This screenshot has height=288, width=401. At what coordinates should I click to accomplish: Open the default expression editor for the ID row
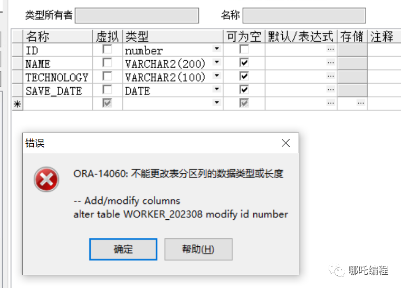tap(331, 49)
